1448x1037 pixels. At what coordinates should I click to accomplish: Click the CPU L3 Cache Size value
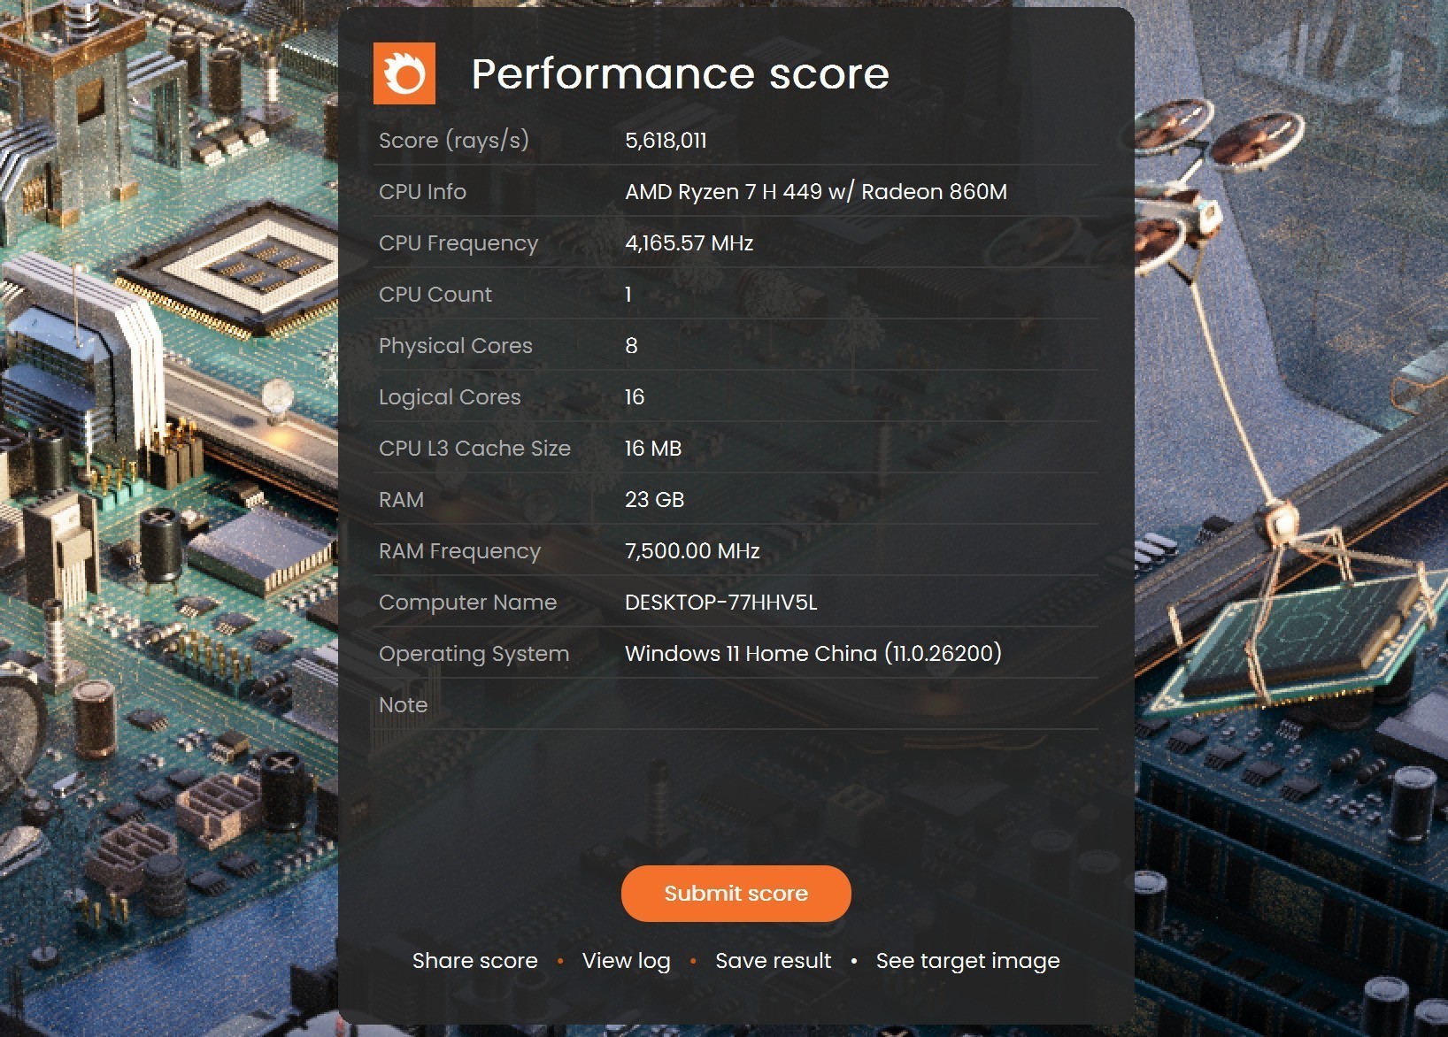653,449
